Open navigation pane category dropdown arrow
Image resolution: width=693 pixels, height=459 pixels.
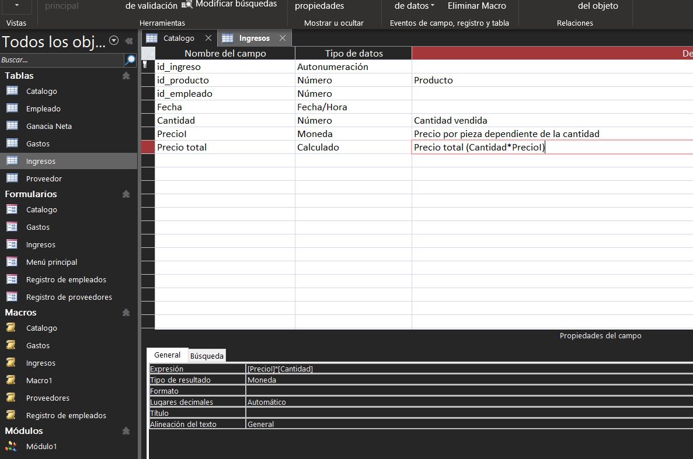[114, 41]
